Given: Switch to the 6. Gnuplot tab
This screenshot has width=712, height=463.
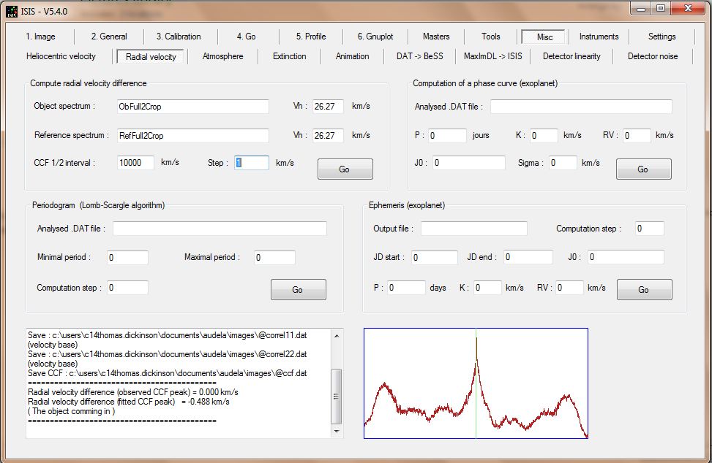Looking at the screenshot, I should [x=375, y=37].
